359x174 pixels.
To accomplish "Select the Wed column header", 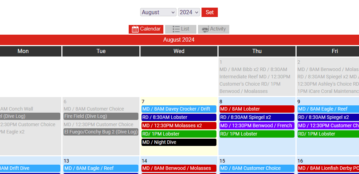I will (x=179, y=51).
